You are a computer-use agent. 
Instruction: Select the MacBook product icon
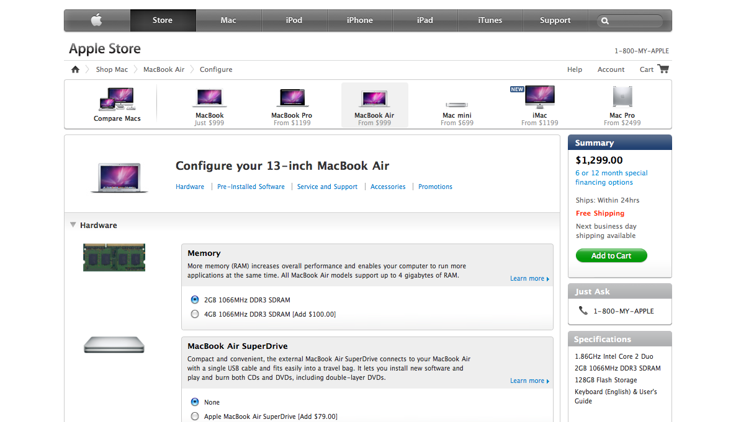coord(209,98)
